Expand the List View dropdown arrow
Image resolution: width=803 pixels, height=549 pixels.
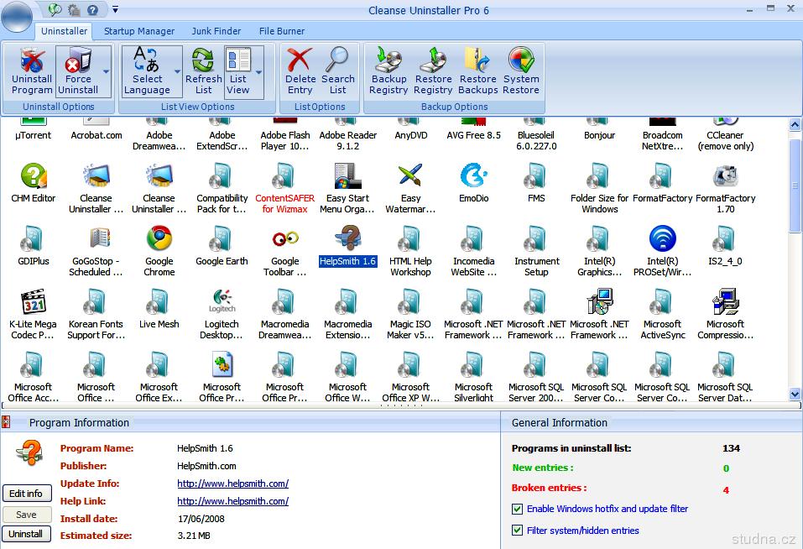[x=258, y=72]
